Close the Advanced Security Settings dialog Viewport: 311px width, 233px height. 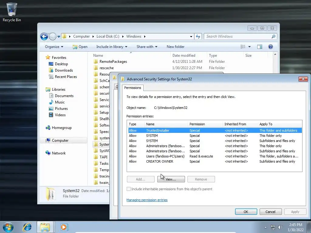pos(303,79)
